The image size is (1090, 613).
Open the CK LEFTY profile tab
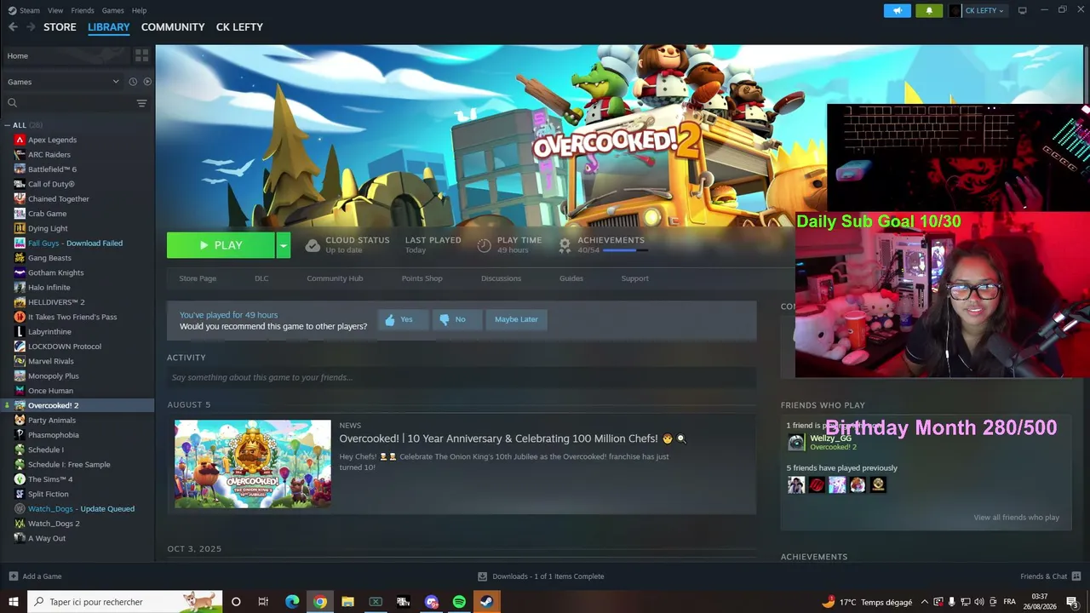(x=239, y=27)
